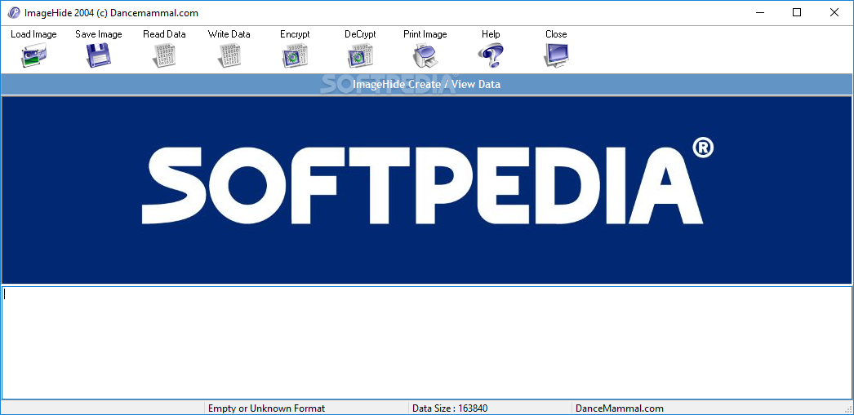Click the Encrypt gear icon
The image size is (854, 415).
(x=295, y=55)
